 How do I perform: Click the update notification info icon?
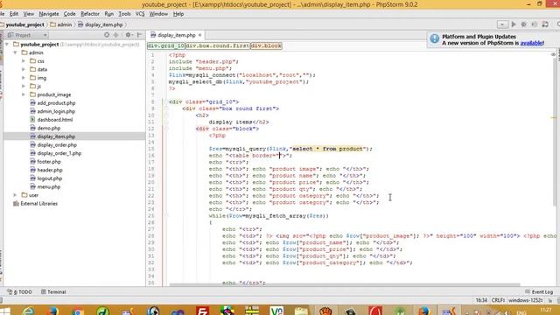pos(434,38)
